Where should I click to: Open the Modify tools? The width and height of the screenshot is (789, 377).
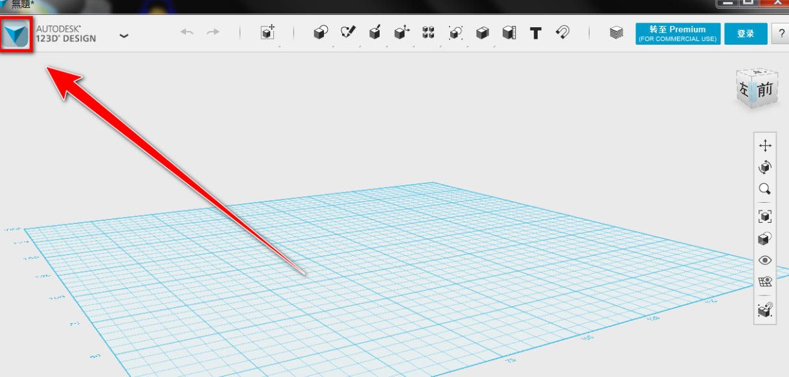[402, 32]
